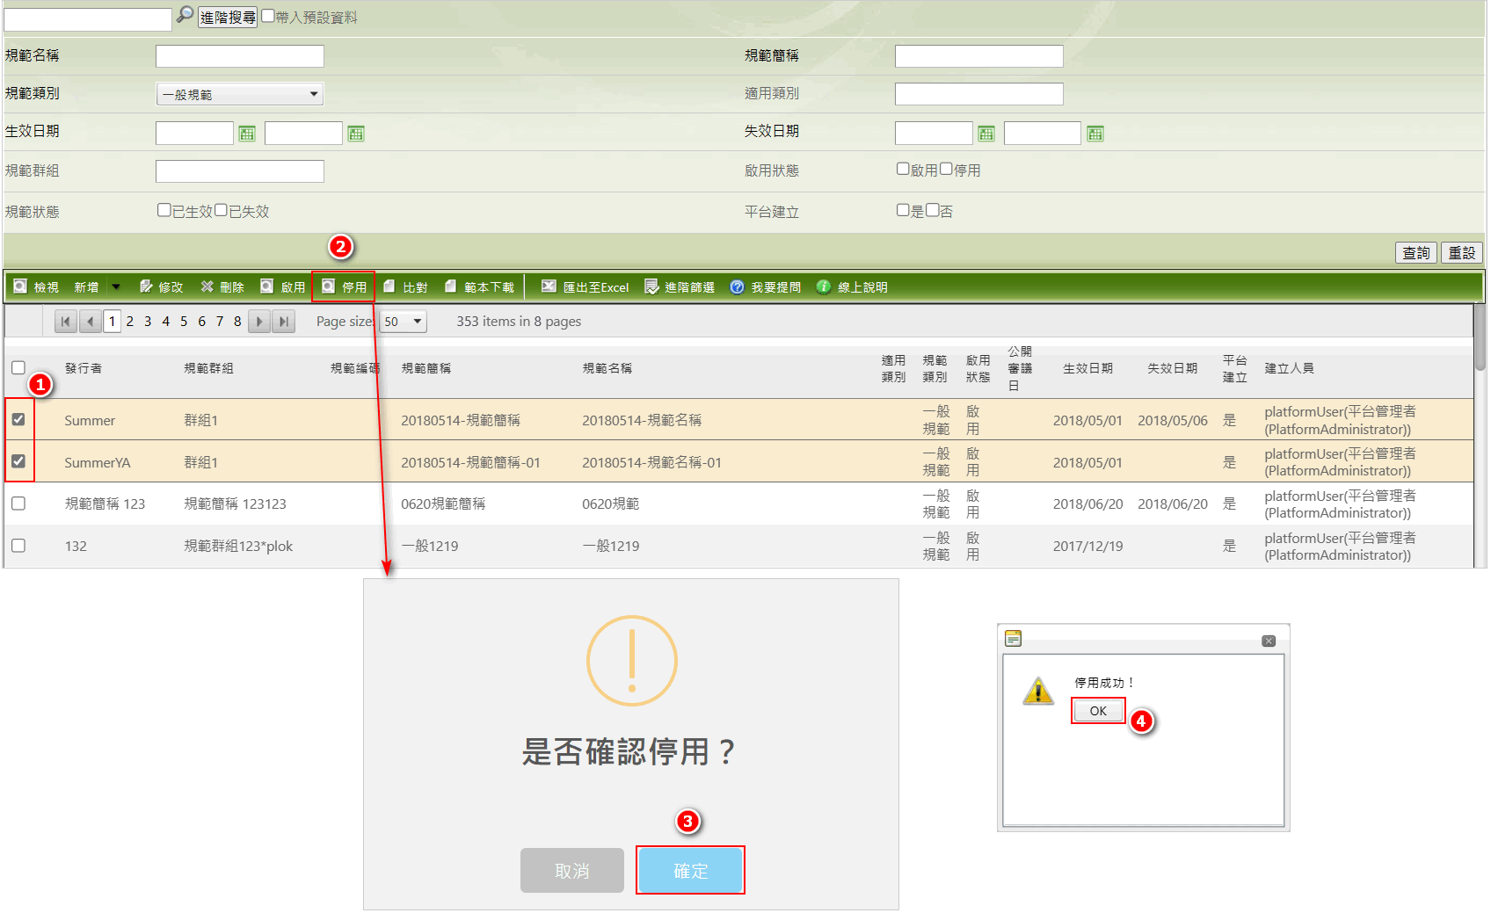Click OK in 停用成功 dialog
This screenshot has height=913, width=1491.
click(x=1098, y=711)
